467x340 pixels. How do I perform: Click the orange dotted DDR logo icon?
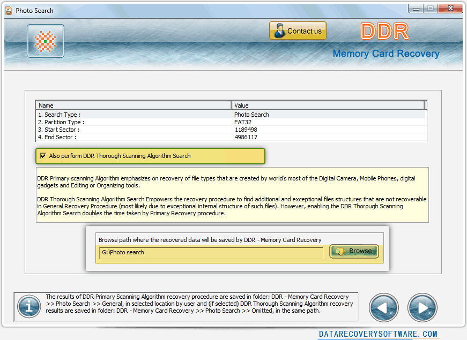point(45,41)
